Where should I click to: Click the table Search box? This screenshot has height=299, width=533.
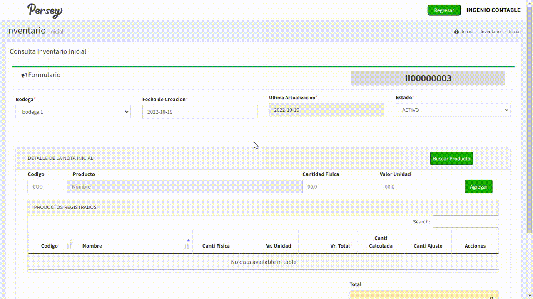click(465, 222)
